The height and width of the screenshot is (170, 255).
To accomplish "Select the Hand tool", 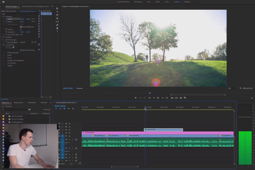I will (57, 28).
